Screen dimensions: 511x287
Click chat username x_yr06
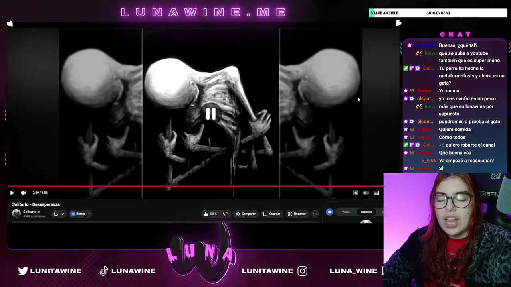point(429,161)
